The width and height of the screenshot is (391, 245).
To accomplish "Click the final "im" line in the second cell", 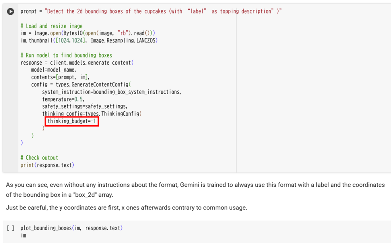I will pos(23,235).
